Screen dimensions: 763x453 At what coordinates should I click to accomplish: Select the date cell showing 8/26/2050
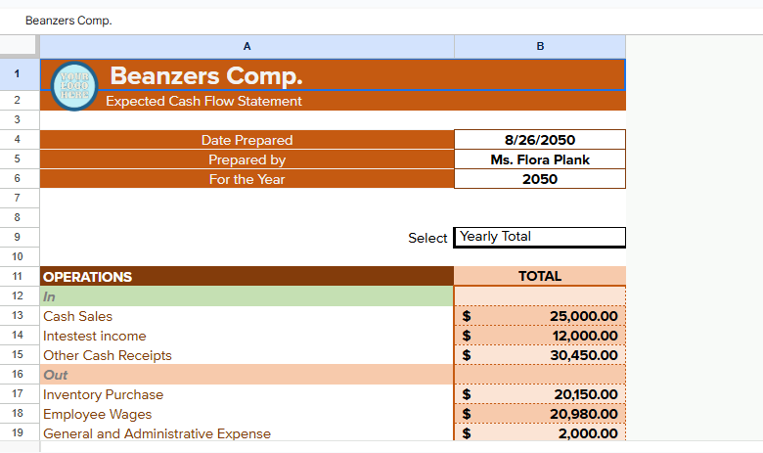coord(539,140)
